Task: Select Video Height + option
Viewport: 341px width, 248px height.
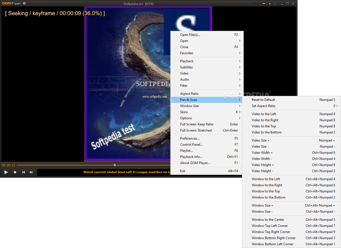Action: click(292, 165)
